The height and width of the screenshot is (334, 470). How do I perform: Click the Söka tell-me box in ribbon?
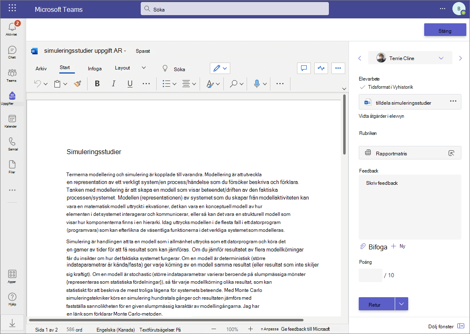pos(179,69)
